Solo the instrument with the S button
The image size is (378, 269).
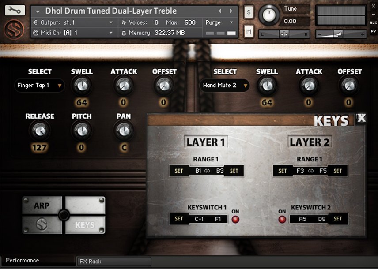click(248, 13)
